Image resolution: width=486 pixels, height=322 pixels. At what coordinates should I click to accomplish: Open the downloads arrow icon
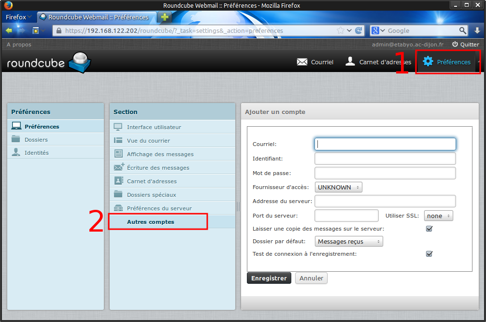coord(477,30)
